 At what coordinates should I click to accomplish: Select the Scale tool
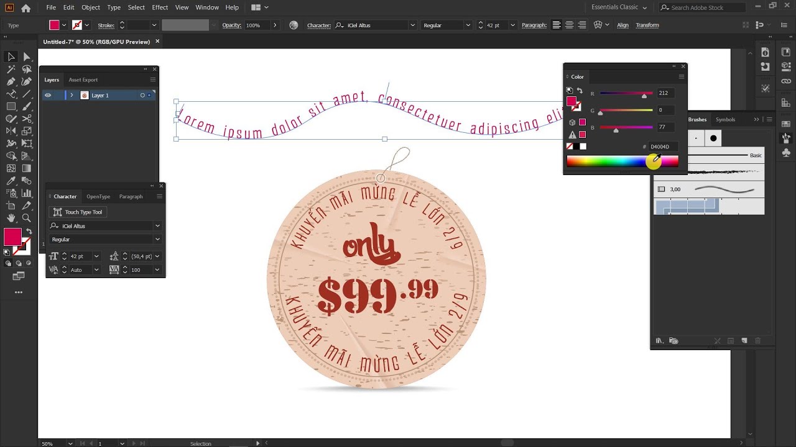tap(27, 131)
